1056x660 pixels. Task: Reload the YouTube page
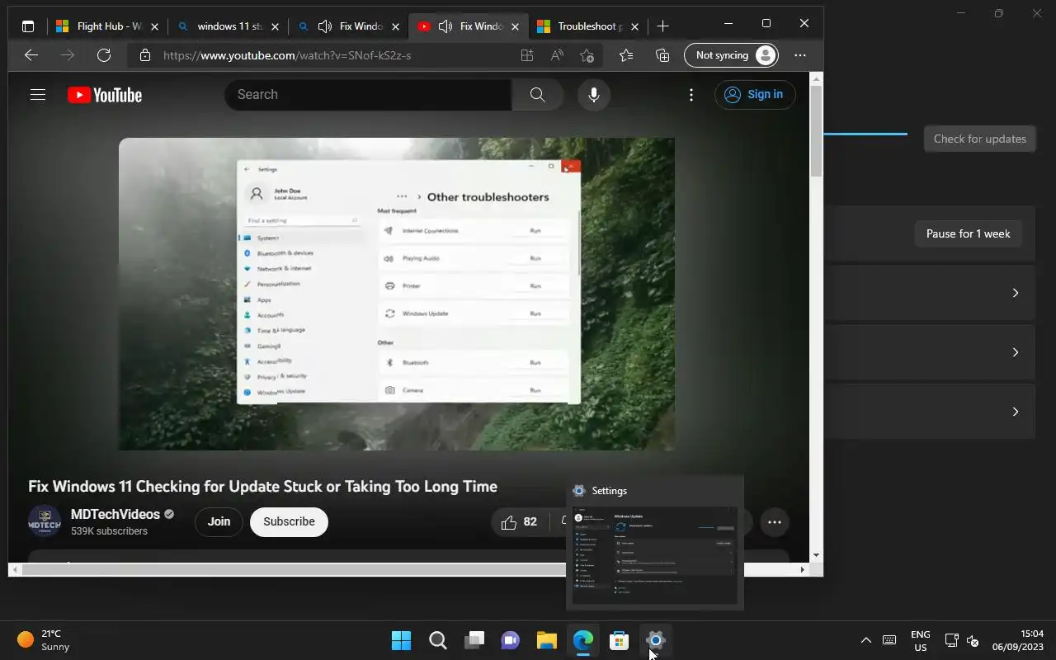104,55
